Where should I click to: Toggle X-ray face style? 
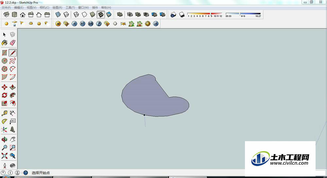pyautogui.click(x=58, y=15)
